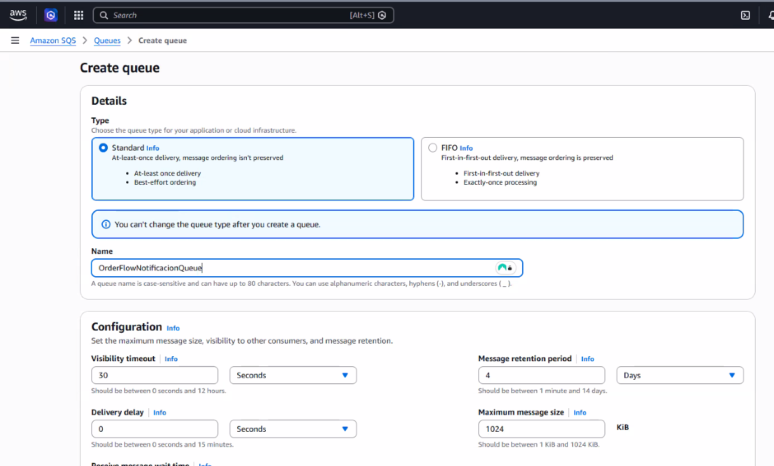The height and width of the screenshot is (466, 774).
Task: Edit the Message retention period value field
Action: 542,375
